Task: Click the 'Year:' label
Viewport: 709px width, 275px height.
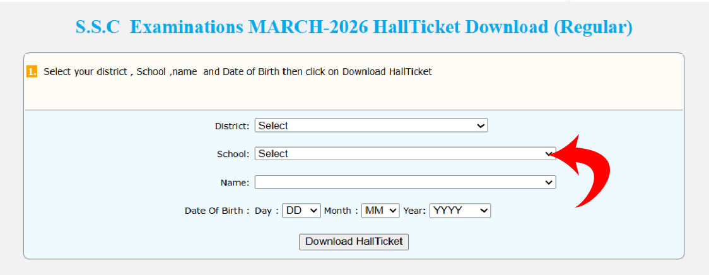Action: (x=415, y=211)
